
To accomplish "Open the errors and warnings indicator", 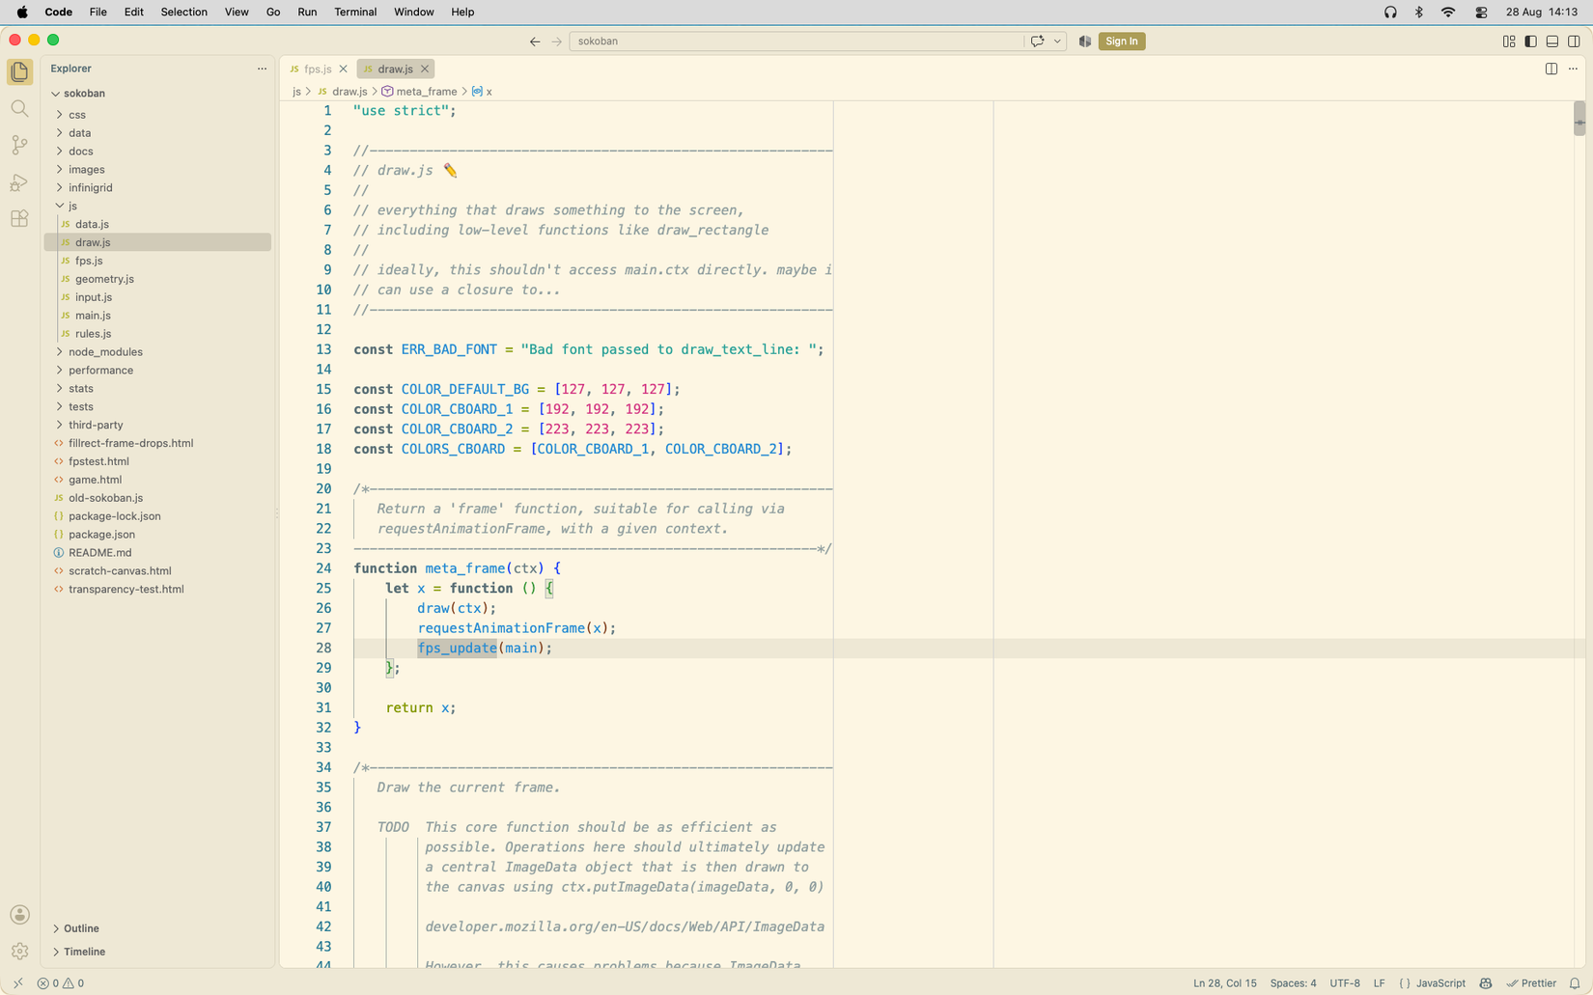I will point(61,983).
